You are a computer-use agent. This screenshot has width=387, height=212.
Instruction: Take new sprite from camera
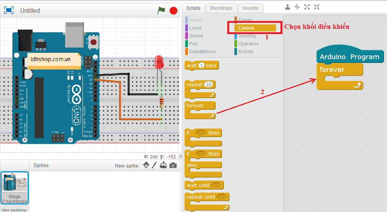click(x=173, y=166)
